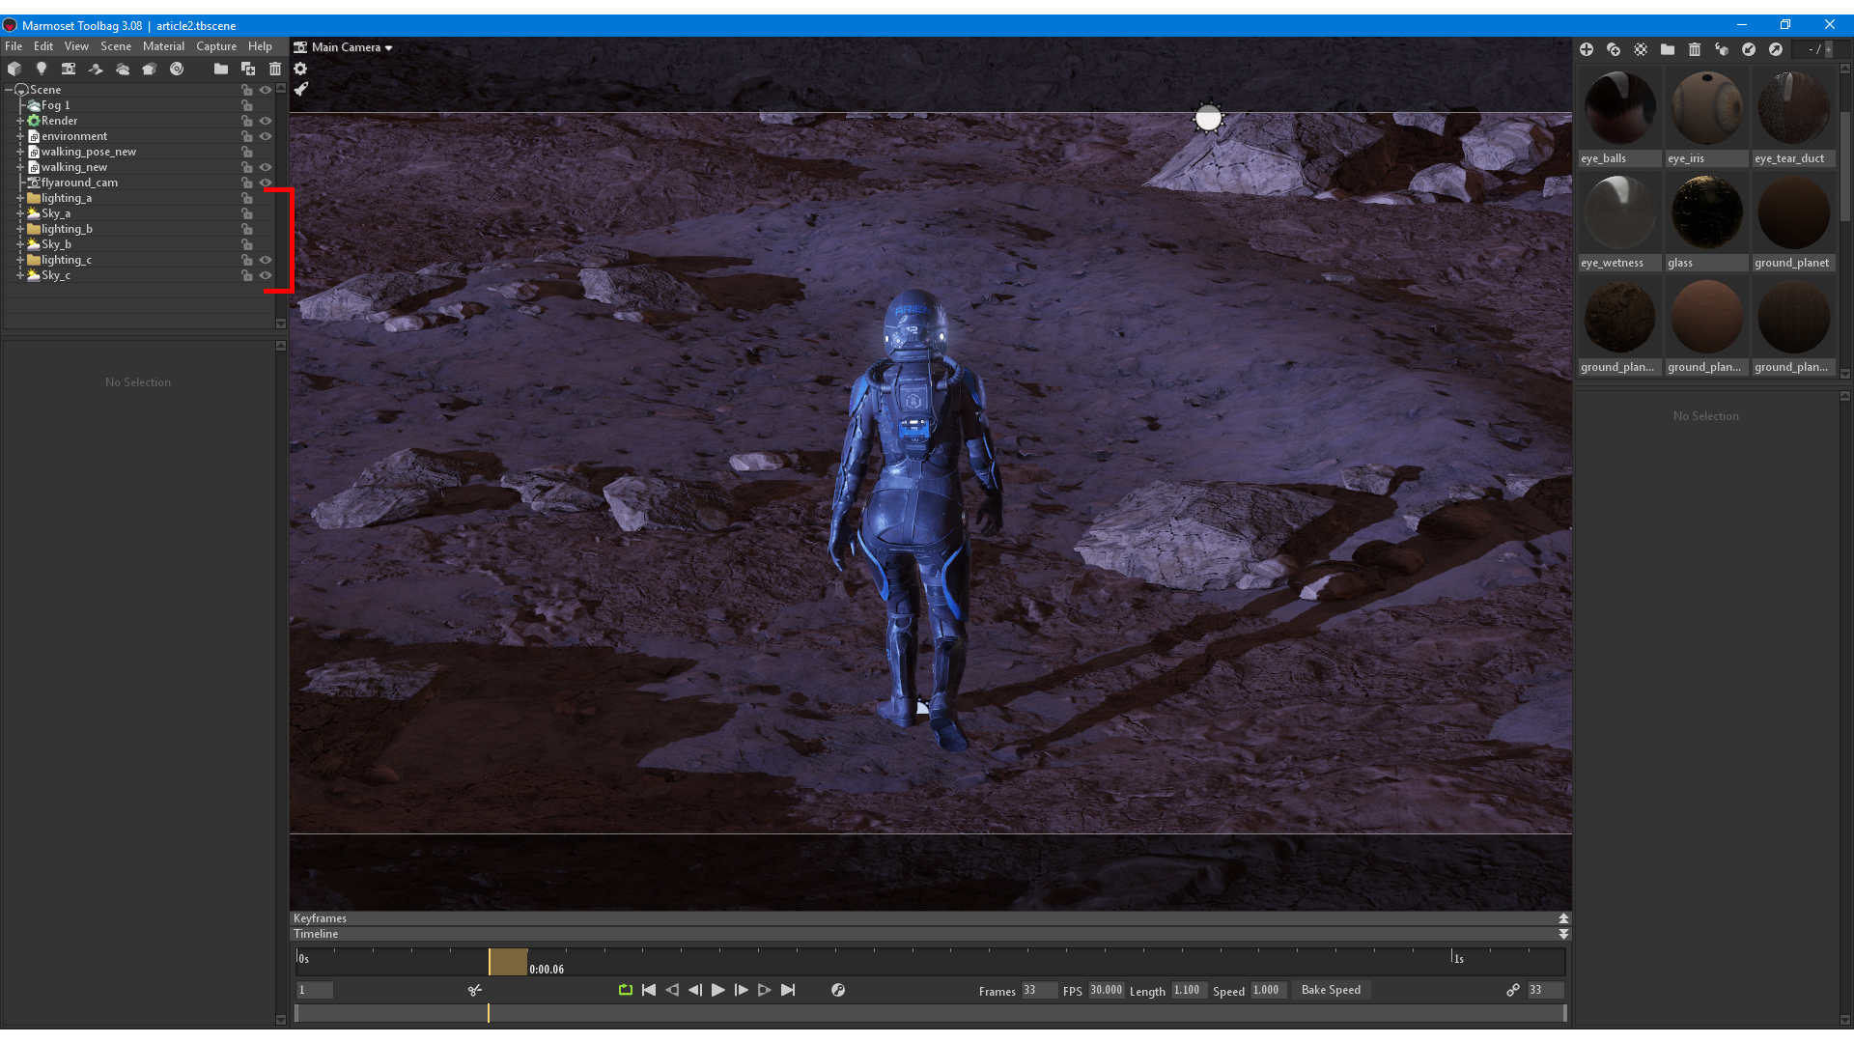
Task: Import a material with inward arrow icon
Action: tap(1749, 49)
